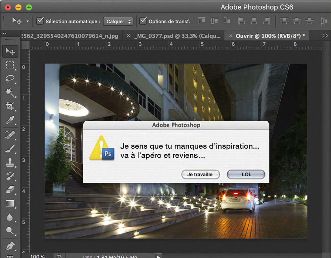Click Align top edges icon
Screen dimensions: 331x258
coord(202,21)
